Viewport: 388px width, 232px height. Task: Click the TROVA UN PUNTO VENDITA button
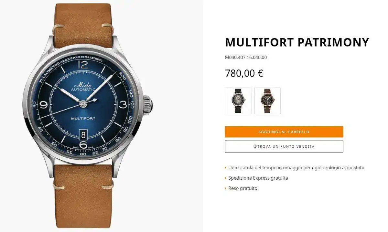tap(284, 146)
